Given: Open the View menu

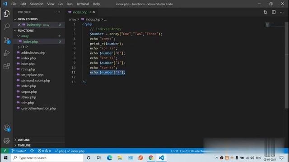Looking at the screenshot, I should click(51, 4).
